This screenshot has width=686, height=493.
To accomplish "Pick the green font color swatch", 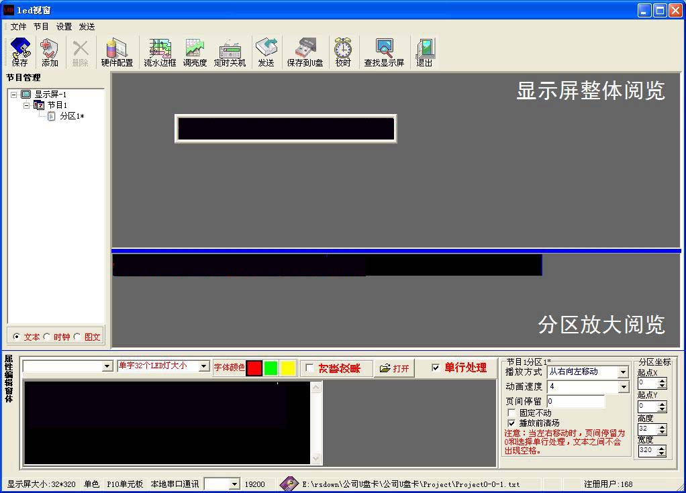I will [271, 368].
